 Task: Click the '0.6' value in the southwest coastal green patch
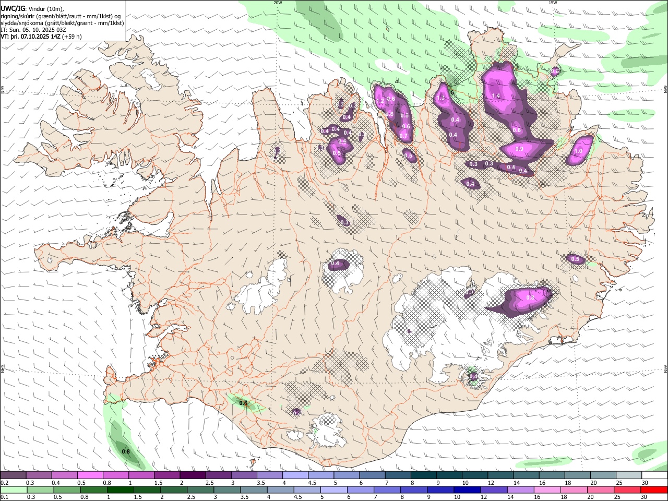coord(243,403)
